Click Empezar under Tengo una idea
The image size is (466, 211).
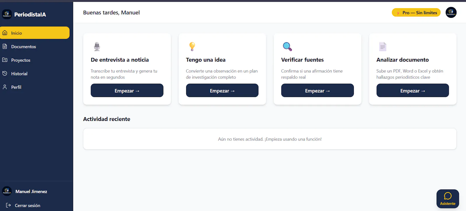click(222, 90)
